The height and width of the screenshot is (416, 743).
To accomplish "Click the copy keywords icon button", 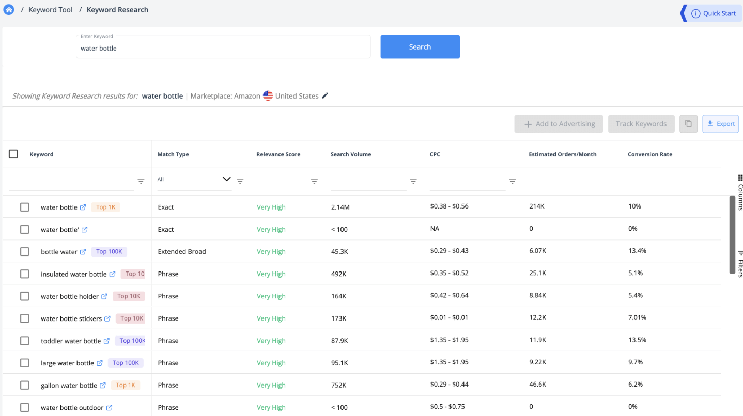I will [x=688, y=124].
